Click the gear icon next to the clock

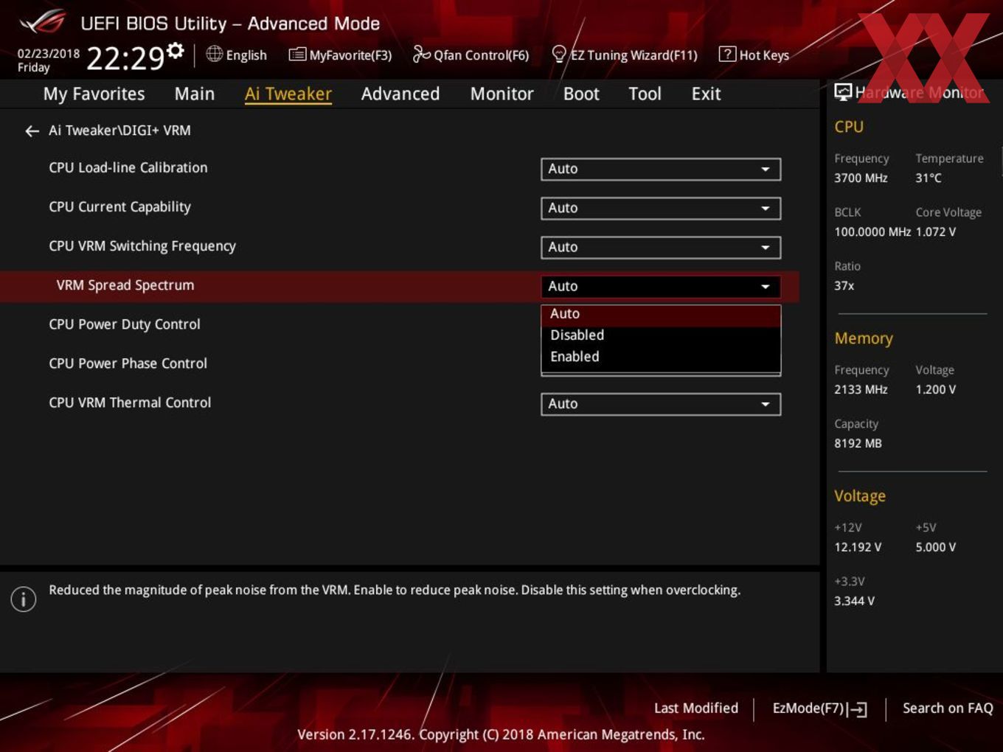[175, 51]
